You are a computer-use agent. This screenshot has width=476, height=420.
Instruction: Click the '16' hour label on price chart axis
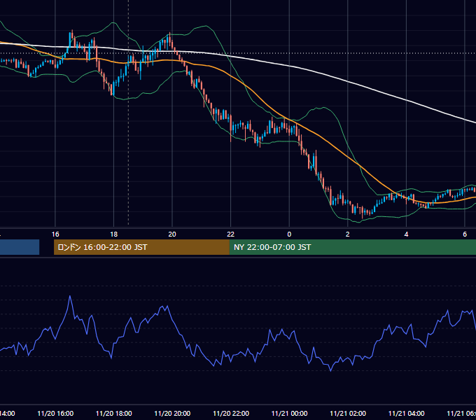(55, 234)
